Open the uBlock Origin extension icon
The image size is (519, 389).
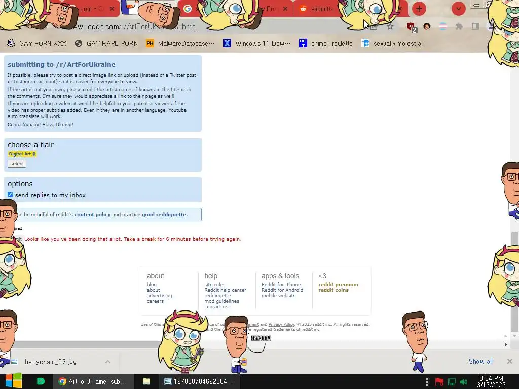(x=411, y=27)
